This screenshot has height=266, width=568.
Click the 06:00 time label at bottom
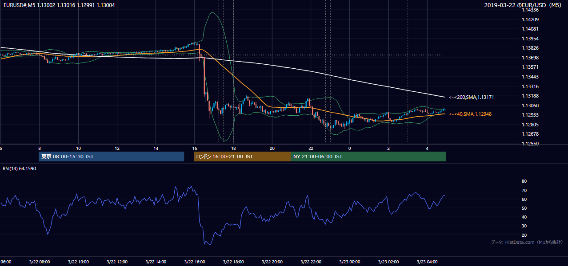coord(6,262)
